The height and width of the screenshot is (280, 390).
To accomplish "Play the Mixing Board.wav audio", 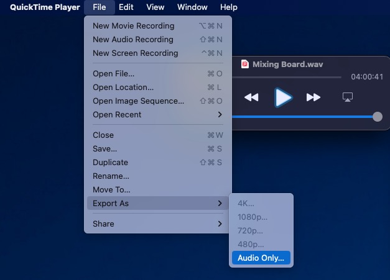I will coord(283,97).
